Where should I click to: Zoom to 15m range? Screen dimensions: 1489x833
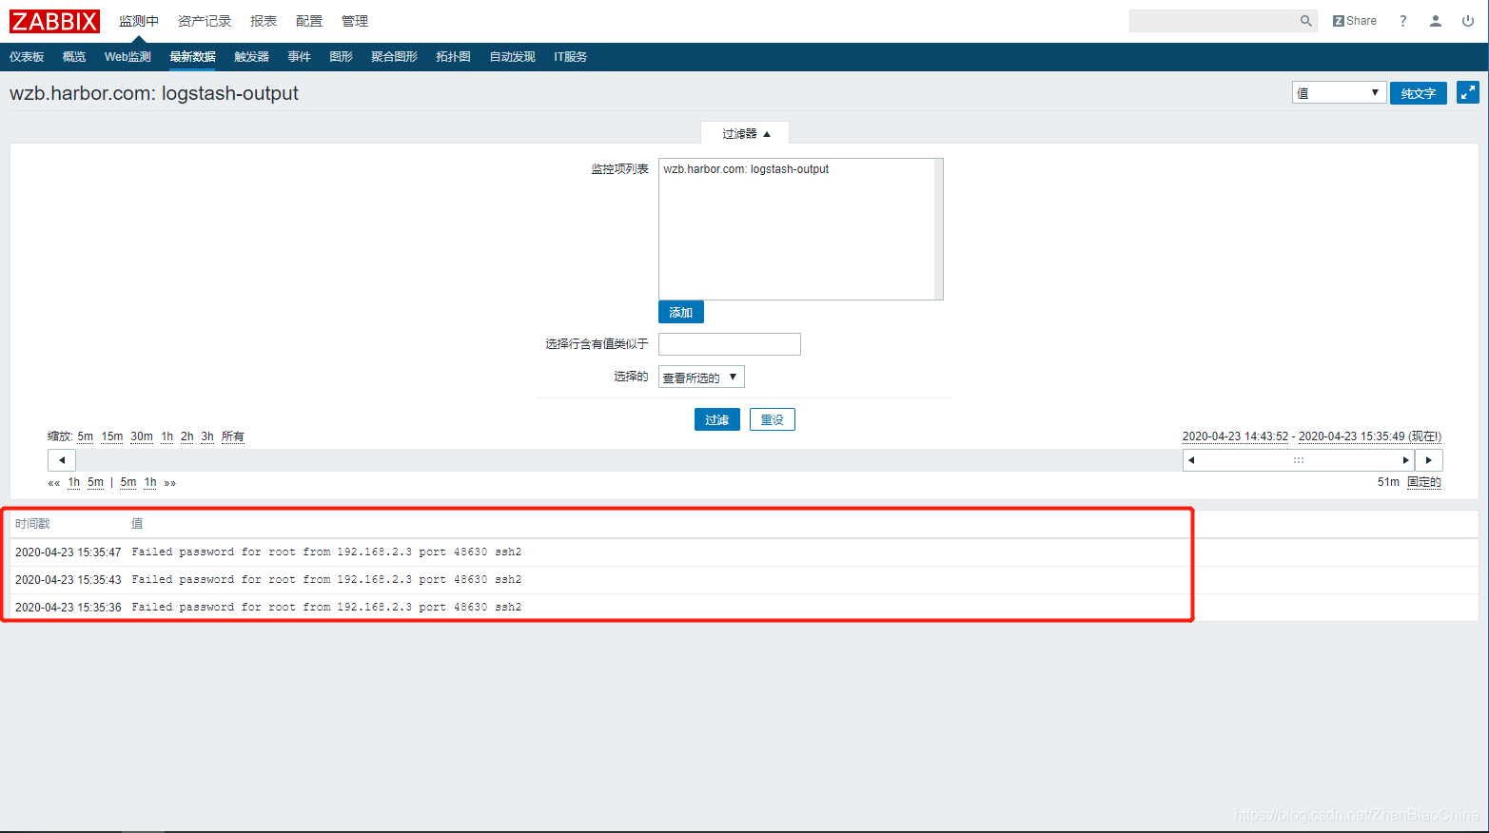pyautogui.click(x=112, y=436)
